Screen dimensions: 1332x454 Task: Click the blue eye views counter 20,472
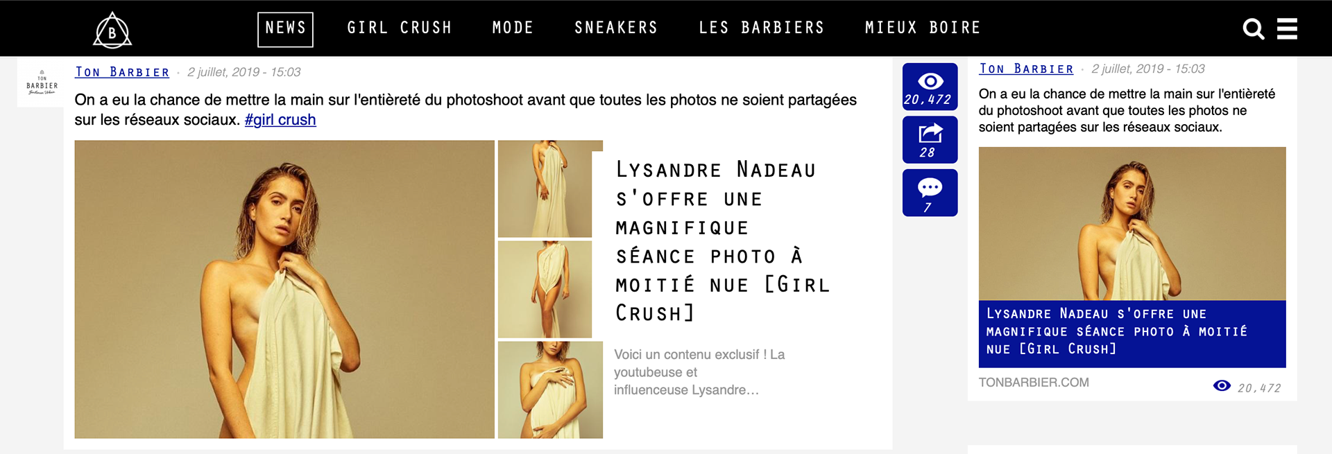tap(930, 87)
